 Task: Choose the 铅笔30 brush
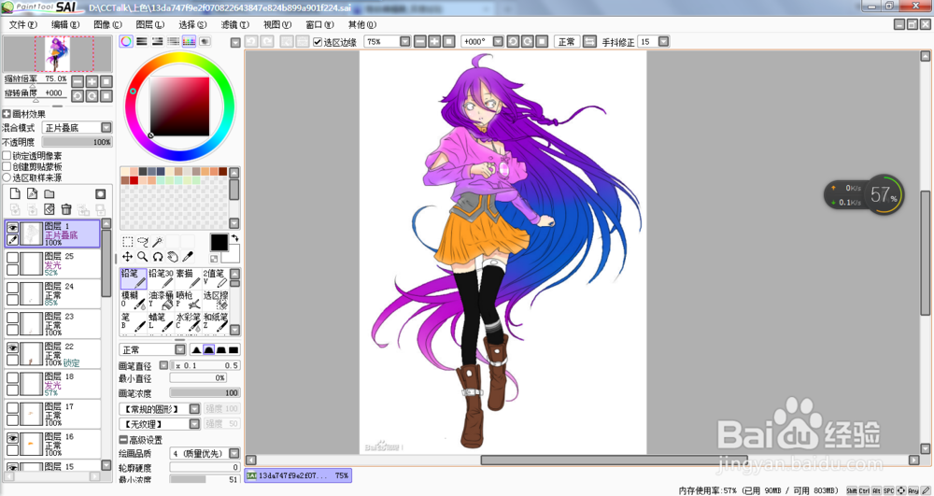[x=161, y=278]
